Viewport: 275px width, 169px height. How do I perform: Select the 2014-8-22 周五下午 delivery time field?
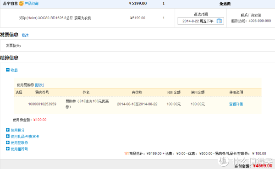(x=201, y=21)
